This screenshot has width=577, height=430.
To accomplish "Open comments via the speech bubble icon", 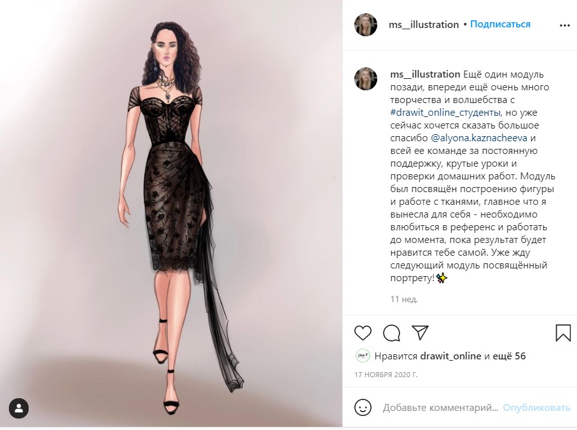I will (x=391, y=333).
